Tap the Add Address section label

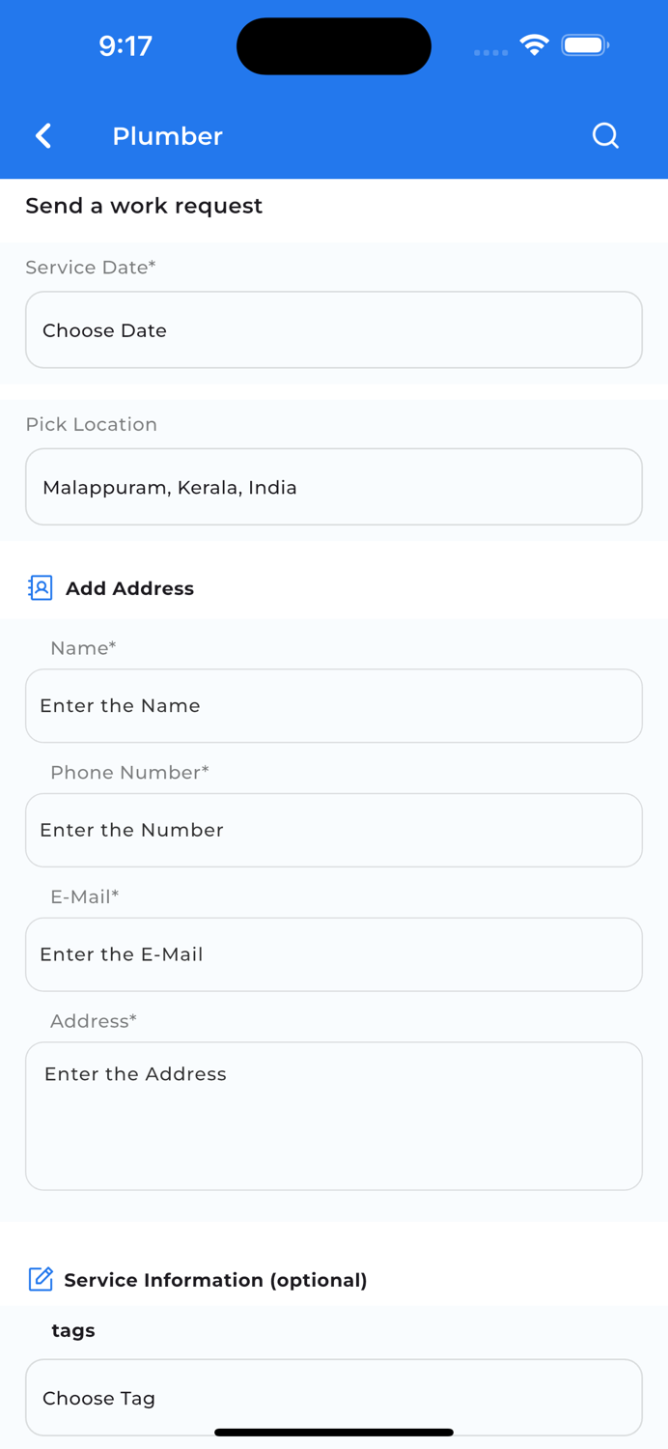click(x=130, y=587)
